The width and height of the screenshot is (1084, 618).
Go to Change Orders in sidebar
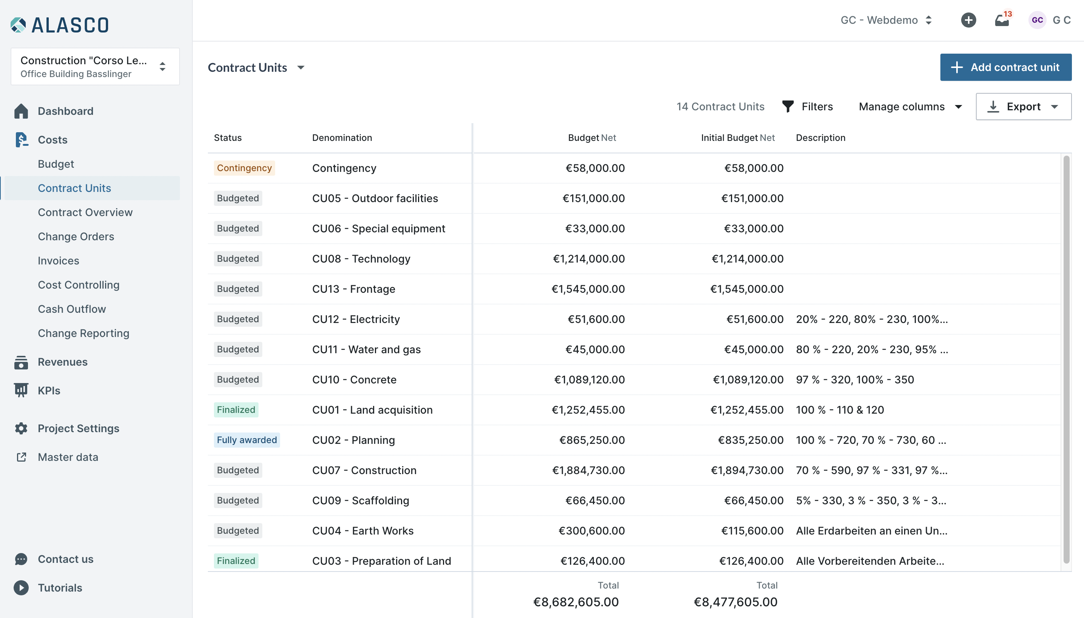(x=76, y=236)
